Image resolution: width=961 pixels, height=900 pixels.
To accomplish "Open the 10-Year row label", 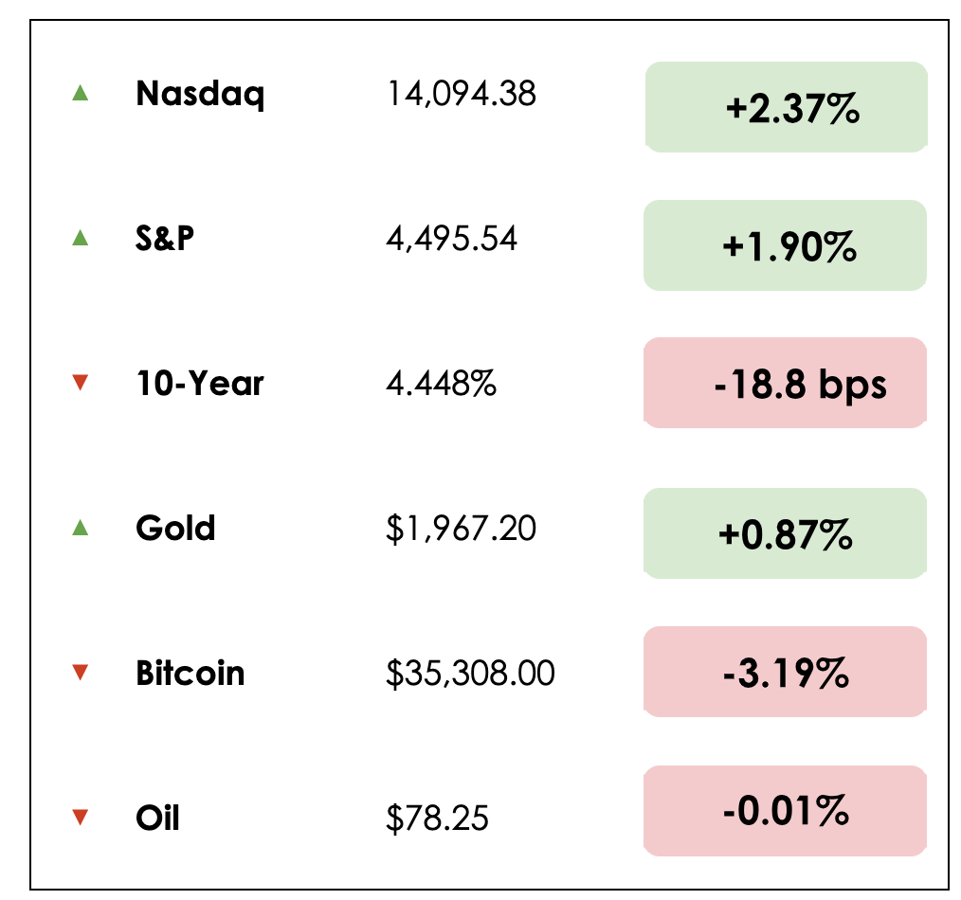I will point(200,383).
